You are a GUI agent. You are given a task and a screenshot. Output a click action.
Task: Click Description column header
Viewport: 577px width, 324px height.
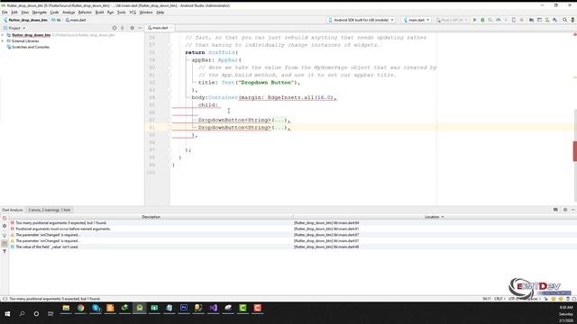click(x=151, y=217)
